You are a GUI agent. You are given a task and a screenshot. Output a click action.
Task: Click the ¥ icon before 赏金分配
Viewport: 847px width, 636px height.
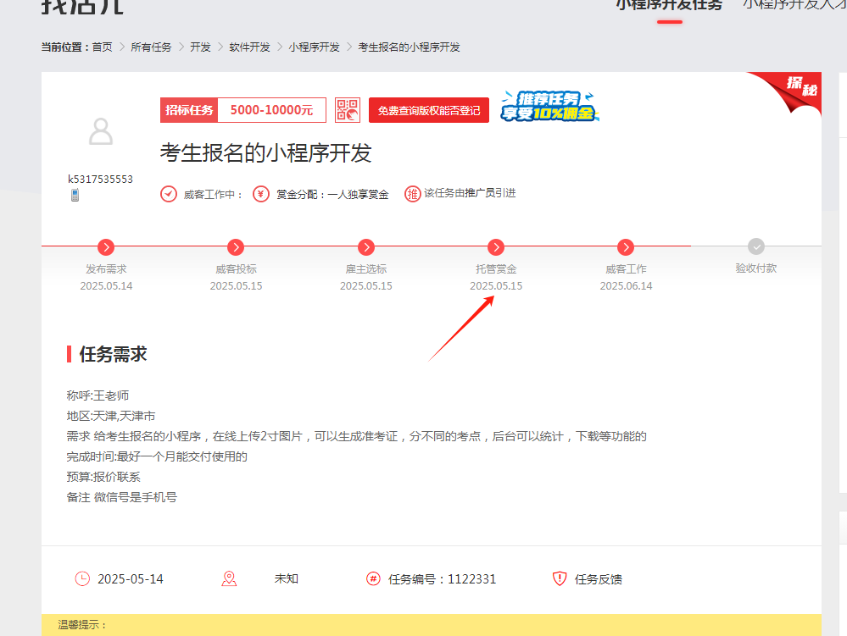pos(261,193)
